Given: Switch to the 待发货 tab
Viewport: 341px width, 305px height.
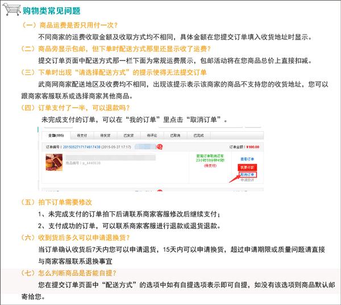Looking at the screenshot, I should click(105, 135).
